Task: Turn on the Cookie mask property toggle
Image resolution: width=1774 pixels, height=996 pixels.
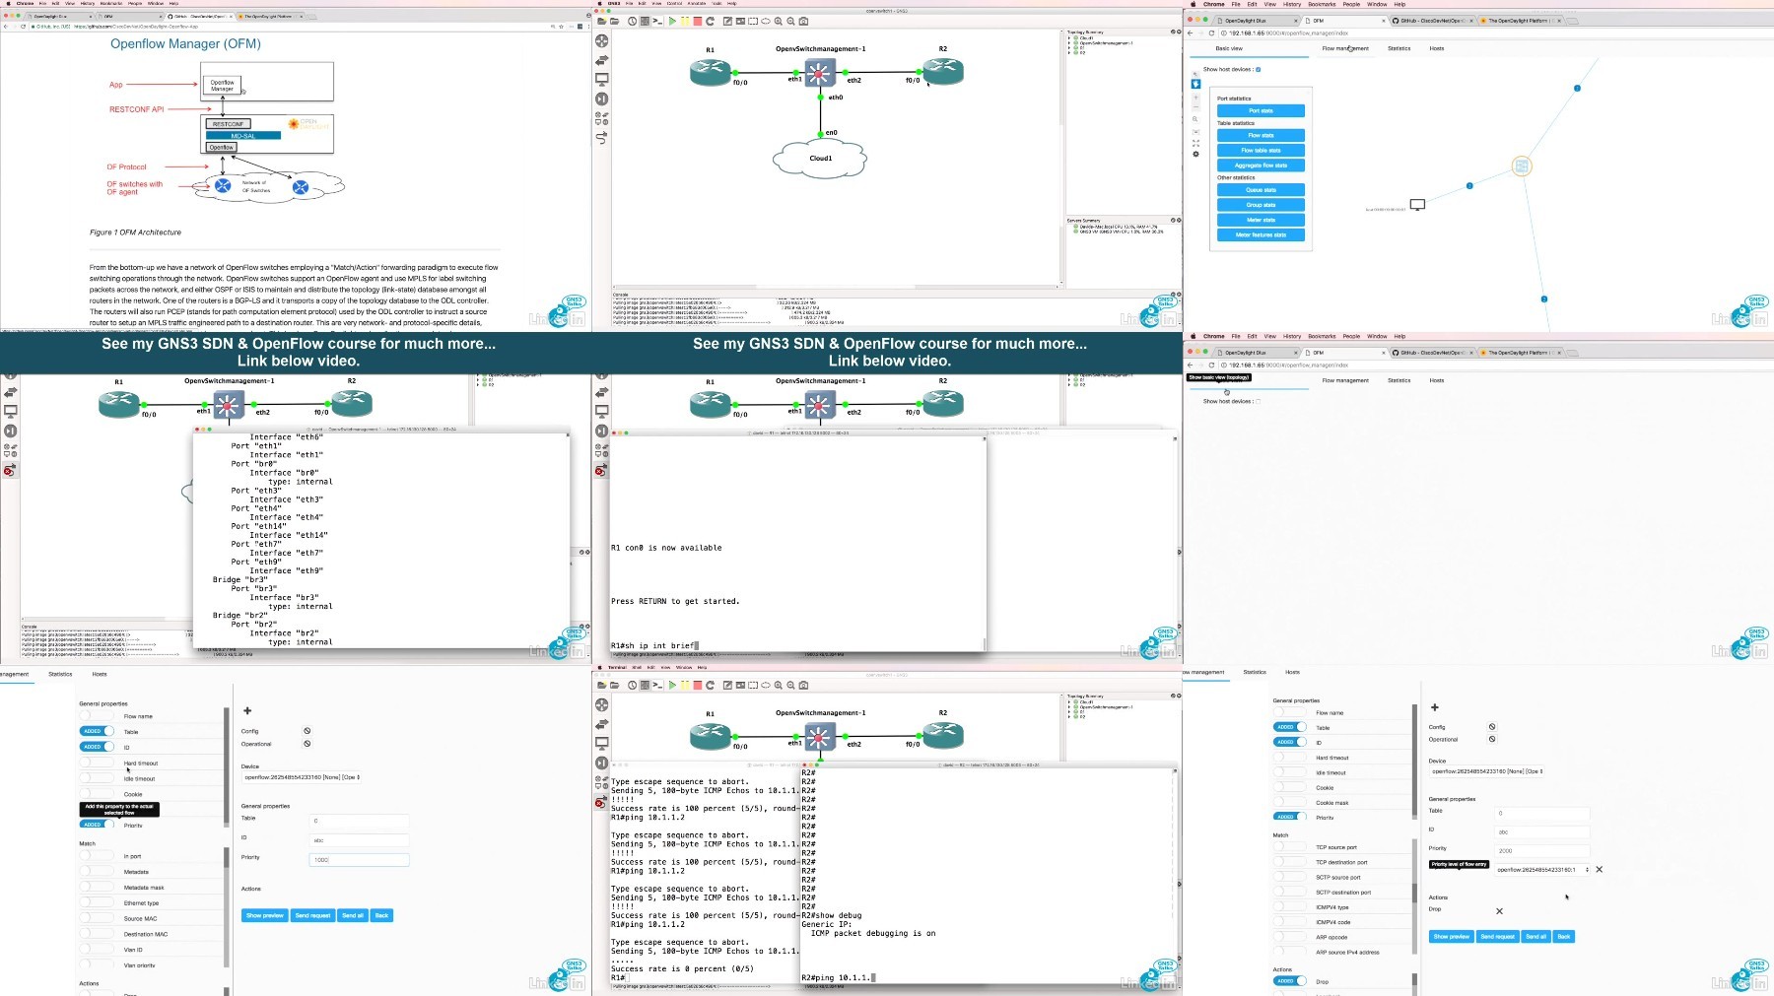Action: (x=1290, y=802)
